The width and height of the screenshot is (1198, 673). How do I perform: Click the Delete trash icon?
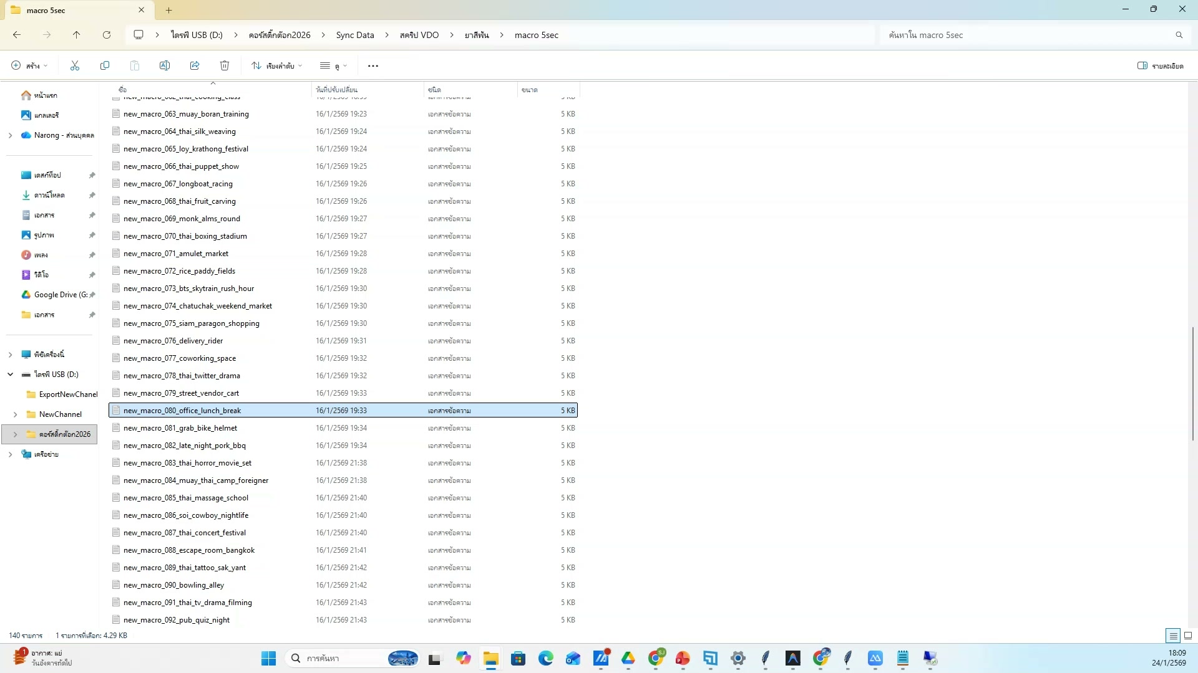(x=225, y=65)
